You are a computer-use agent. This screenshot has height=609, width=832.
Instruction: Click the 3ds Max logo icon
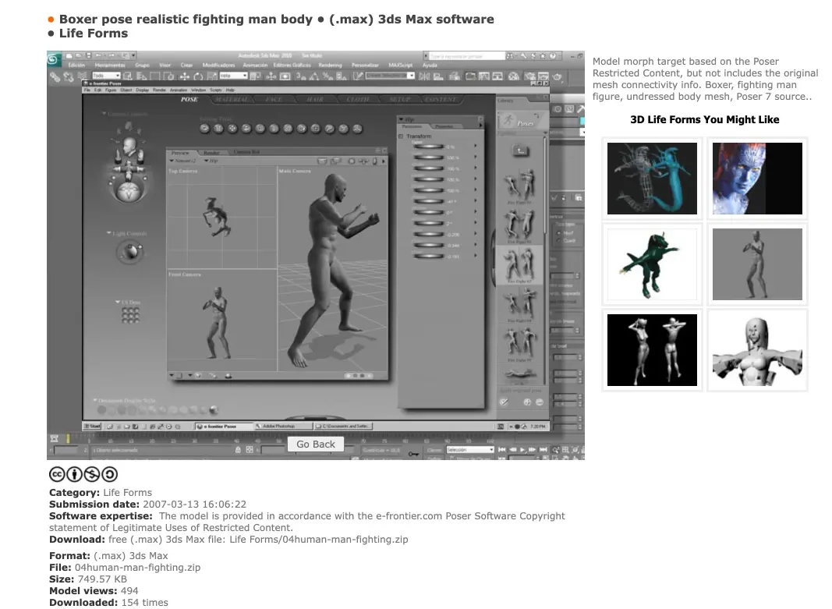point(54,59)
